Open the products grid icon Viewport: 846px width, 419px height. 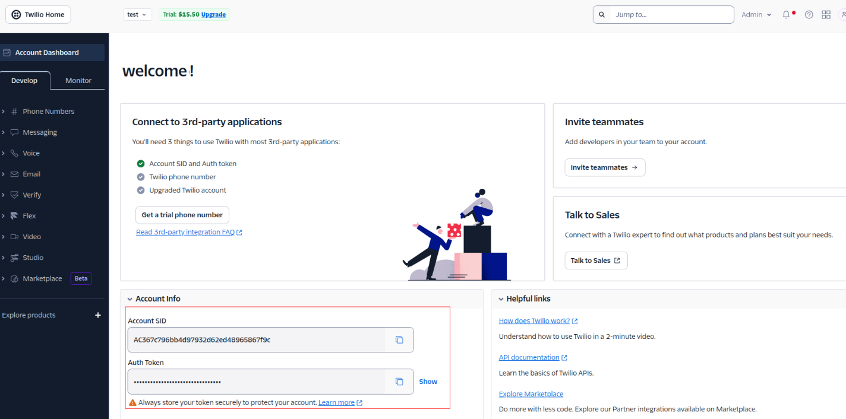coord(826,15)
